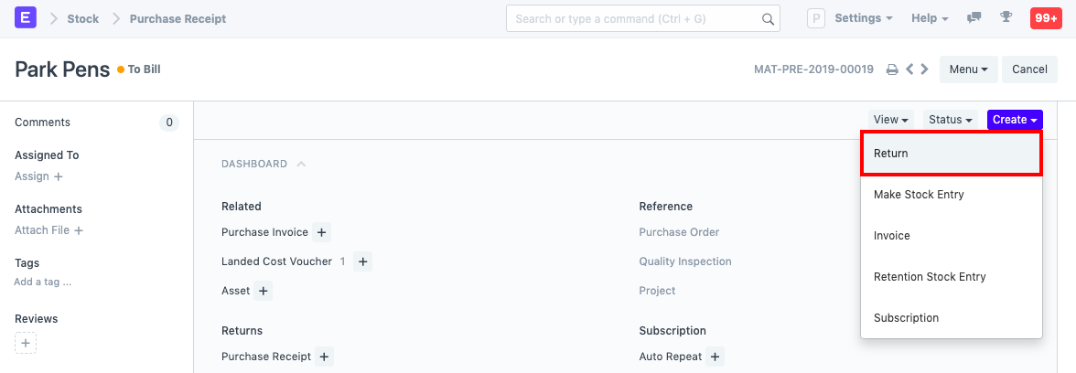The height and width of the screenshot is (373, 1076).
Task: Select Return from the Create menu
Action: click(952, 154)
